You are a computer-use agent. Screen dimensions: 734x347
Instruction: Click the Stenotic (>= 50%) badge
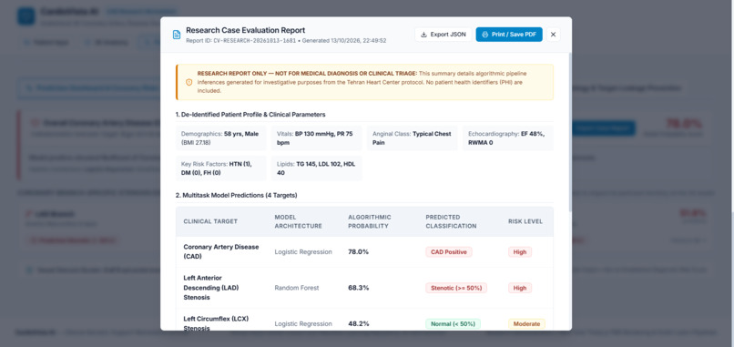[x=456, y=288]
